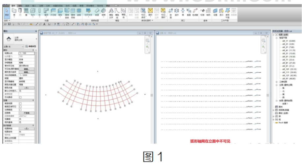302x168 pixels.
Task: Switch to the 管理 ribbon tab
Action: [81, 6]
